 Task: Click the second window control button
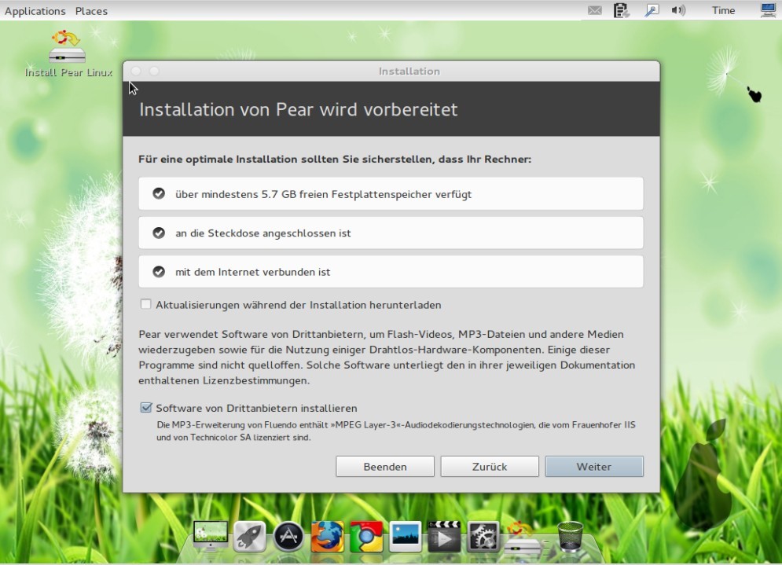(x=154, y=72)
